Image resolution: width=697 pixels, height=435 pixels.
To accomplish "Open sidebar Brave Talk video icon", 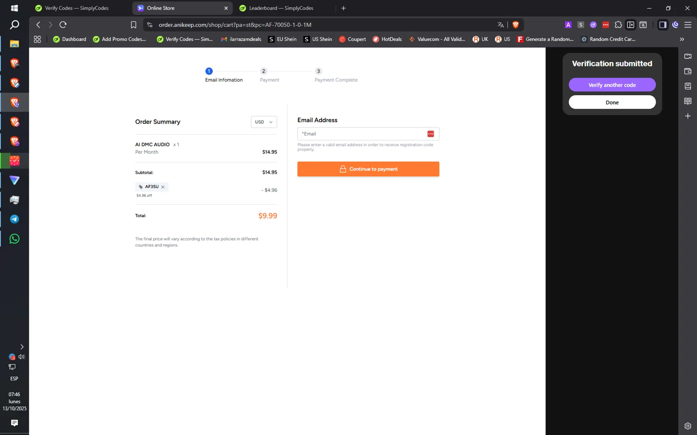I will click(x=688, y=56).
